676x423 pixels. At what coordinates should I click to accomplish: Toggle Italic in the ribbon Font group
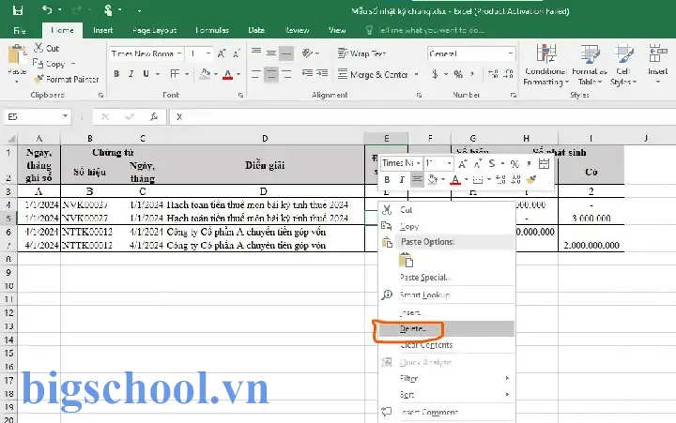[x=131, y=74]
